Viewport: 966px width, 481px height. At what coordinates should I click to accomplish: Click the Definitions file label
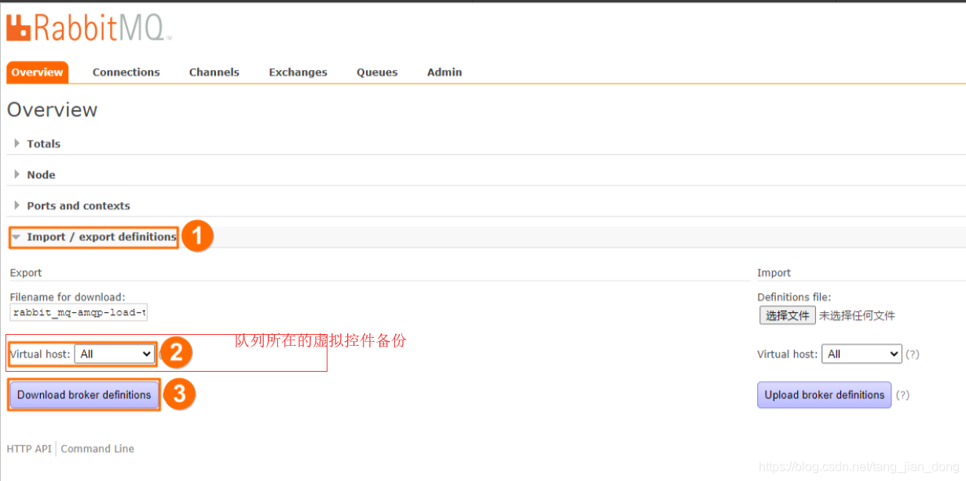coord(794,297)
